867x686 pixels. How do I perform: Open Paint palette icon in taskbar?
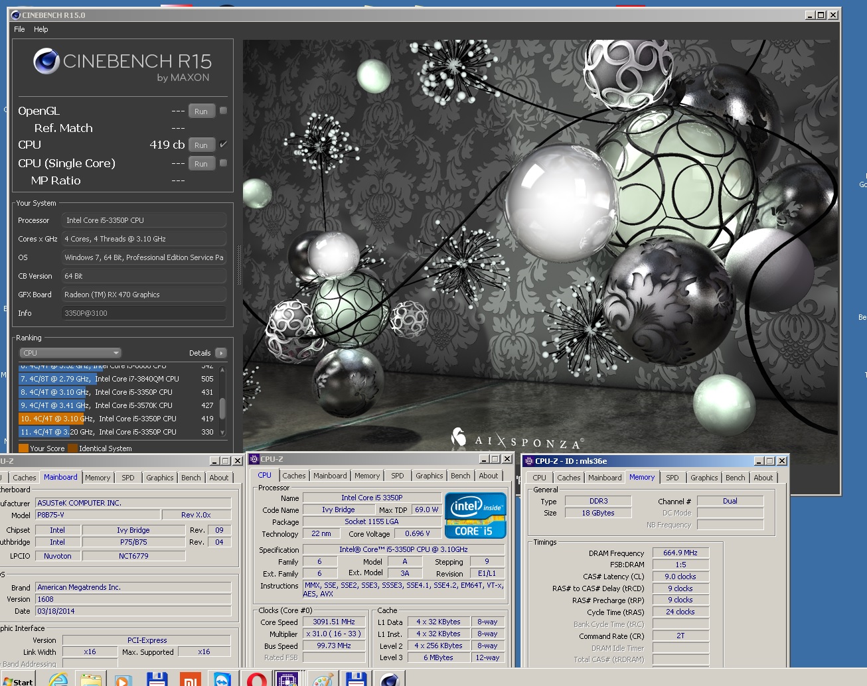tap(323, 679)
